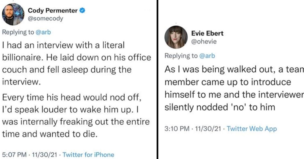Open the @ohevie handle
Image resolution: width=304 pixels, height=159 pixels.
[x=204, y=42]
